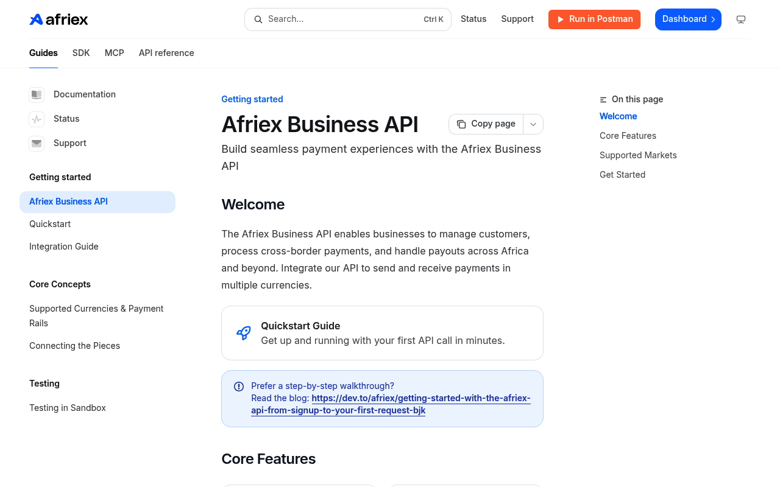Jump to Supported Markets section
The image size is (780, 487).
coord(638,155)
